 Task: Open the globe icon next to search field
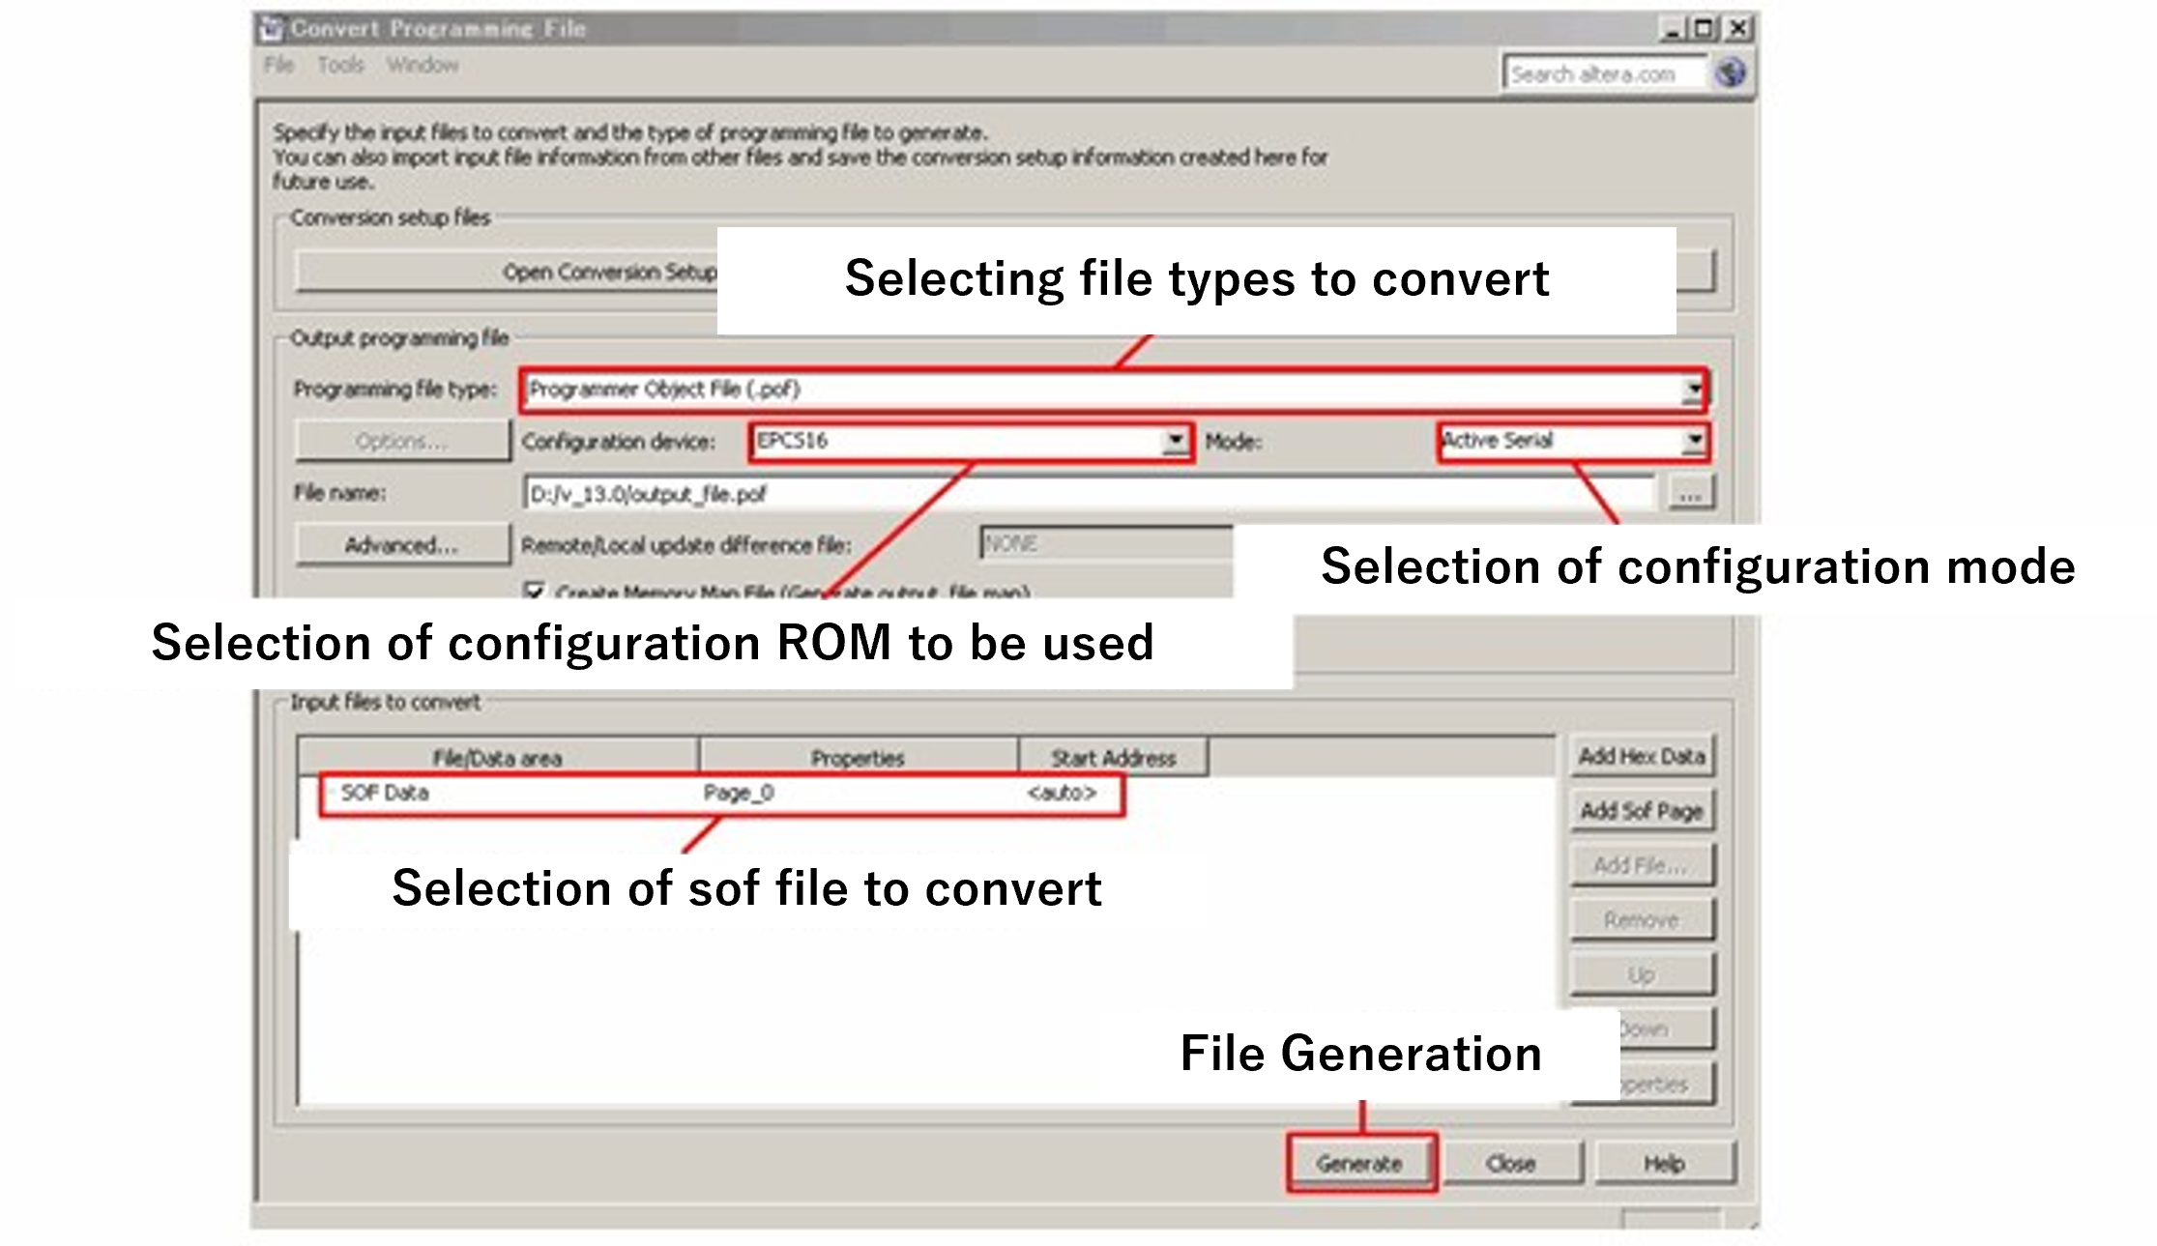tap(1732, 72)
